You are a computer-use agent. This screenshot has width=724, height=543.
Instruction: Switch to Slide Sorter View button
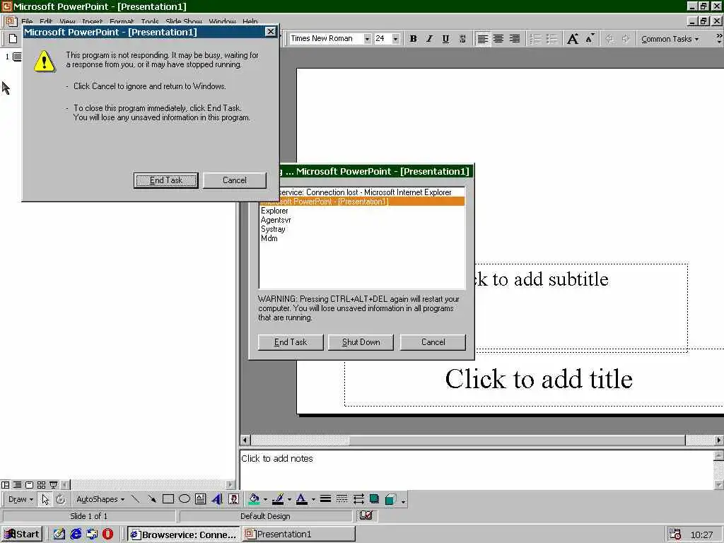point(41,485)
